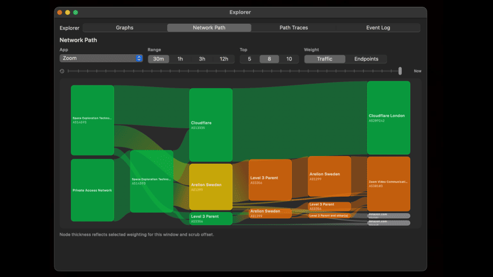Click the upper gray Amazon.com node
Screen dimensions: 493x277
coord(389,215)
